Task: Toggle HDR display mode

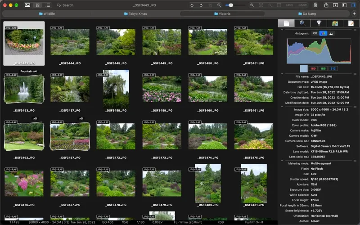Action: [289, 5]
